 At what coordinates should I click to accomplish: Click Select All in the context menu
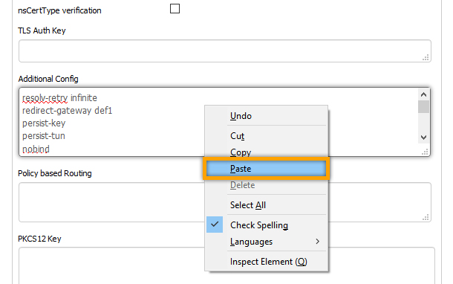point(266,205)
